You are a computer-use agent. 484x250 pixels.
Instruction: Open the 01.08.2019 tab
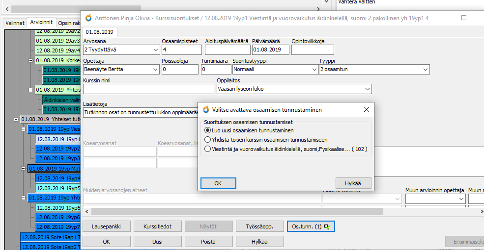tap(100, 32)
